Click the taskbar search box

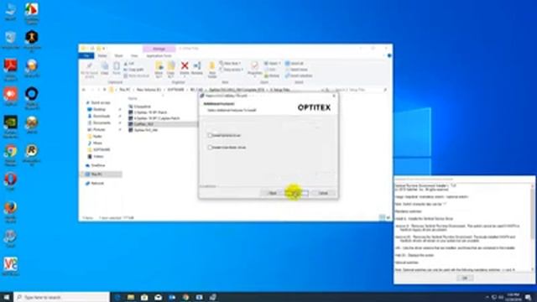(62, 297)
